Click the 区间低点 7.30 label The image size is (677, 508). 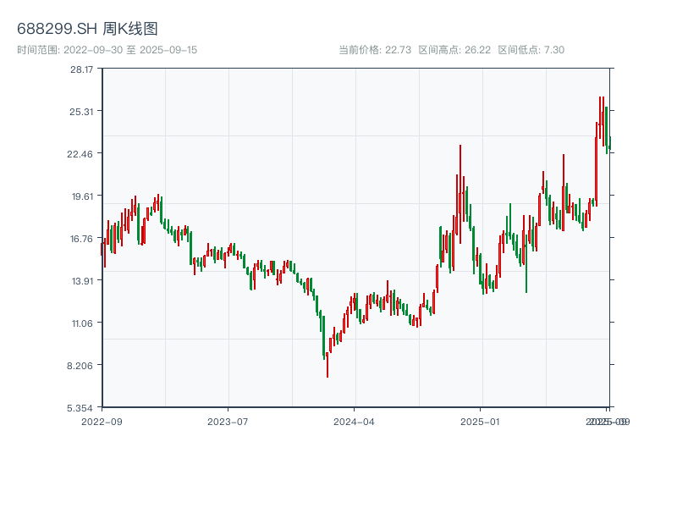click(531, 50)
